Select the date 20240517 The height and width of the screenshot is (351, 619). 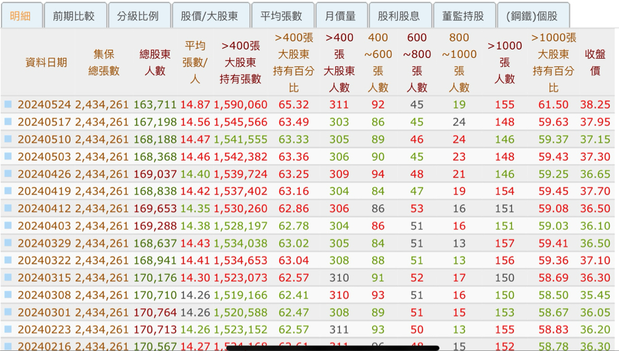coord(45,122)
